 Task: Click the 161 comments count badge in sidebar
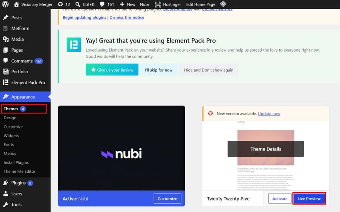pos(39,61)
